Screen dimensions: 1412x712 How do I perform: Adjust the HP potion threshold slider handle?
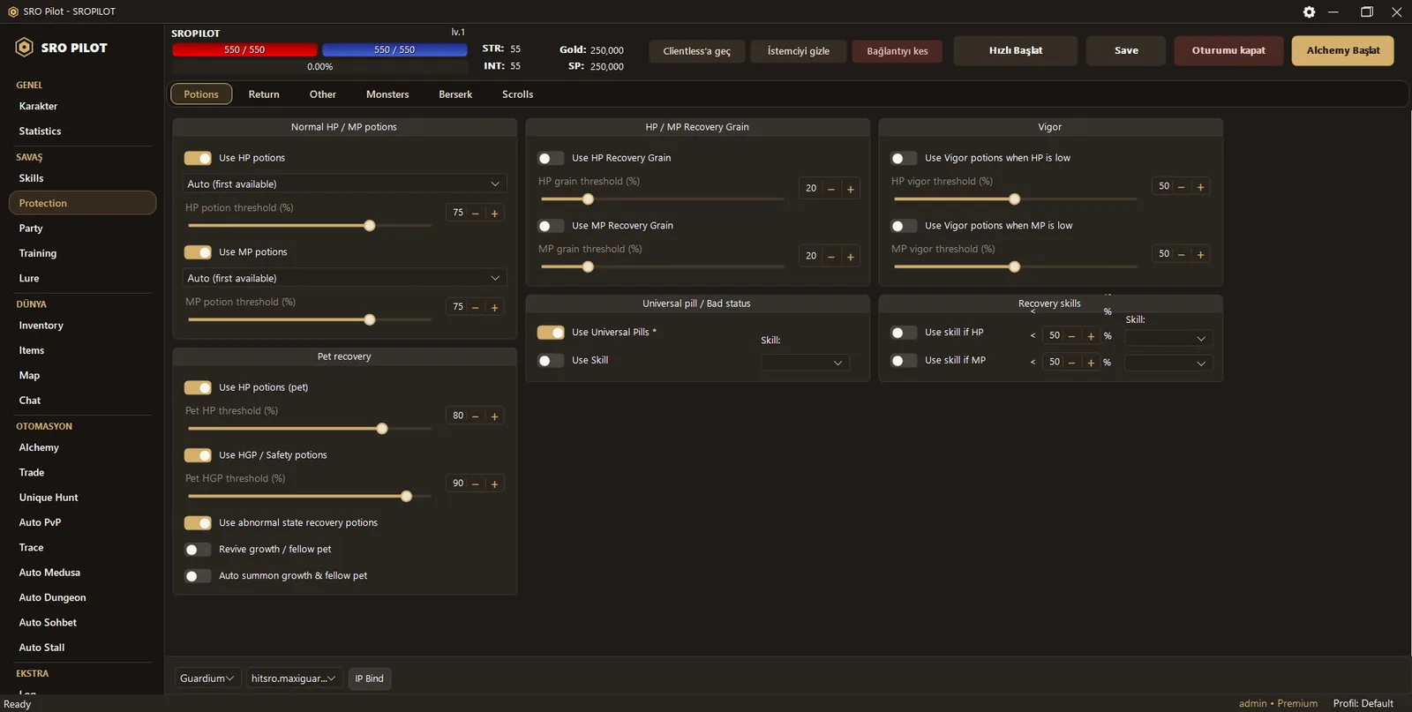coord(370,226)
